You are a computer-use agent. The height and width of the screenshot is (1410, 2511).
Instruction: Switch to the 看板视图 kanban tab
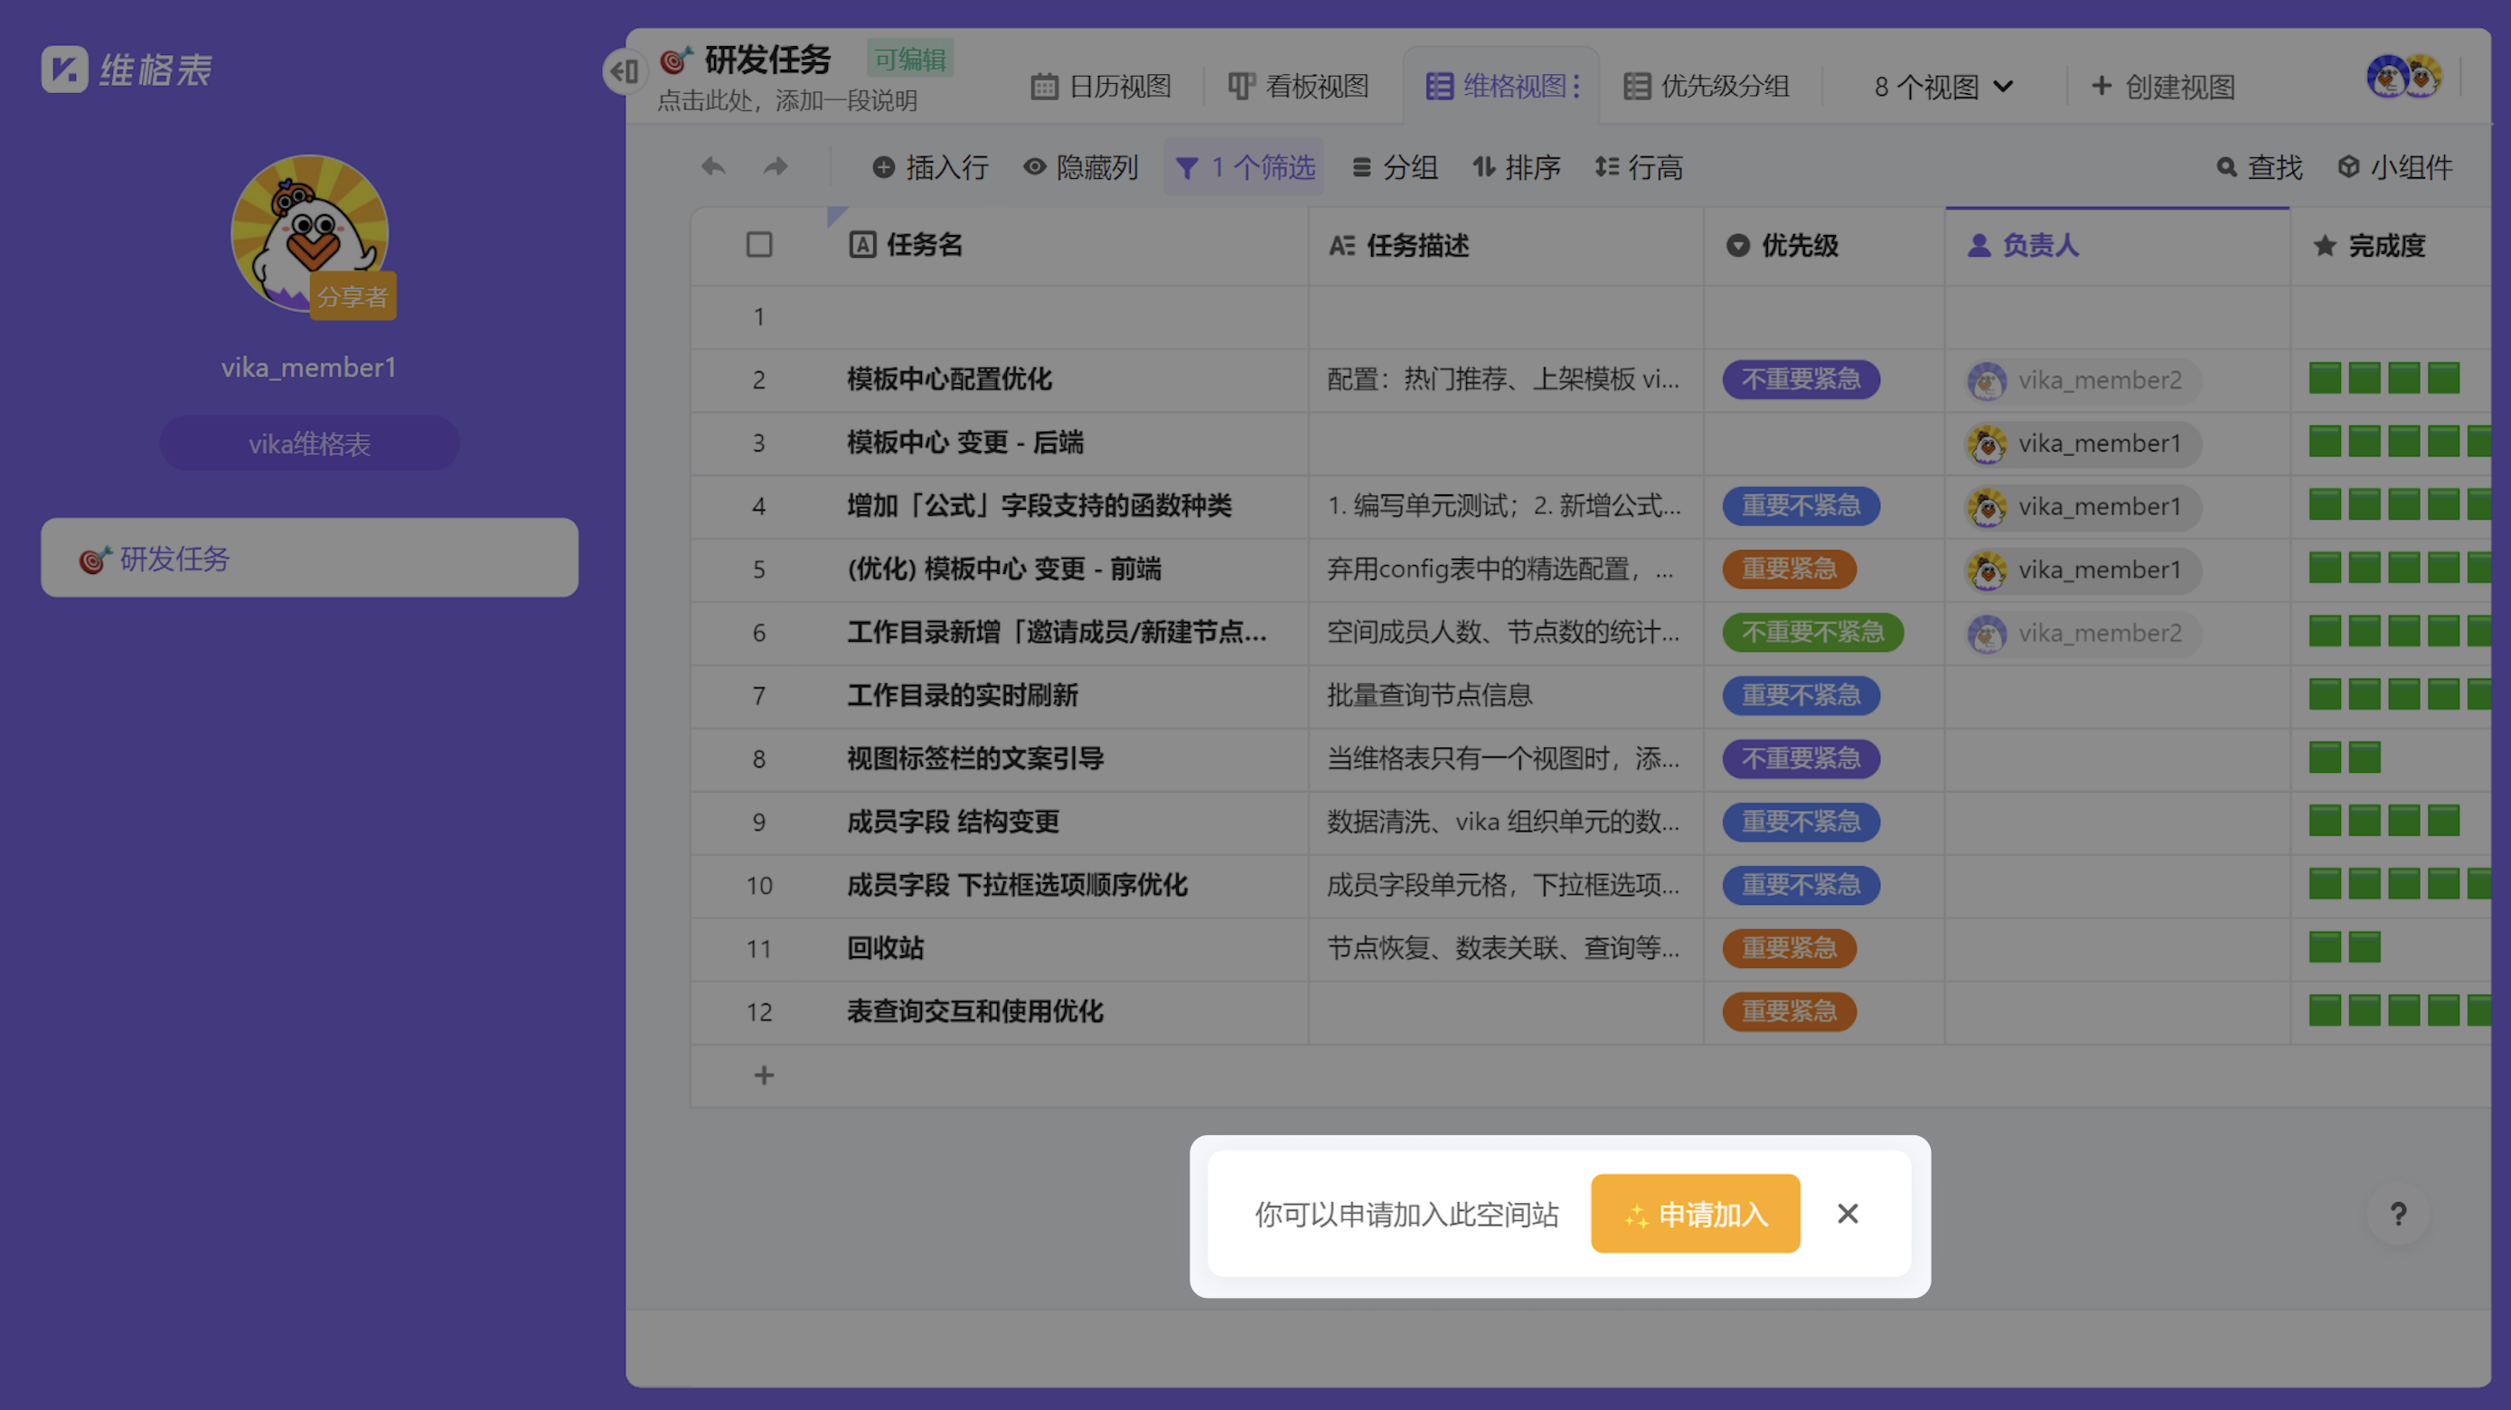(1302, 86)
